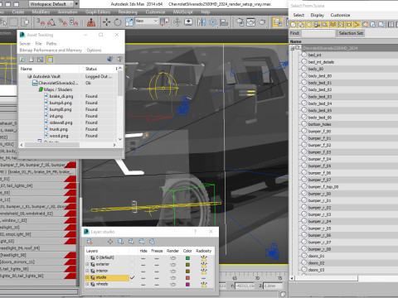
Task: Click help question mark in Layer dialog
Action: click(195, 232)
